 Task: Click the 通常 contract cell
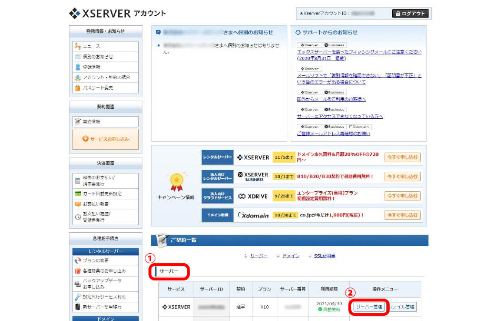click(x=241, y=307)
